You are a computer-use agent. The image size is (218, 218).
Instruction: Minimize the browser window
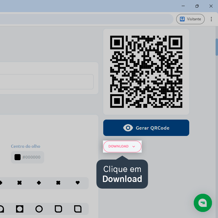(x=183, y=6)
